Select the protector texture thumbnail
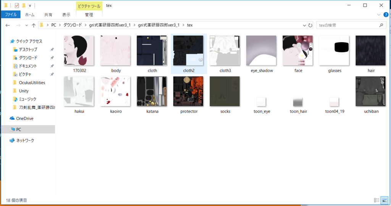The width and height of the screenshot is (391, 206). click(188, 91)
